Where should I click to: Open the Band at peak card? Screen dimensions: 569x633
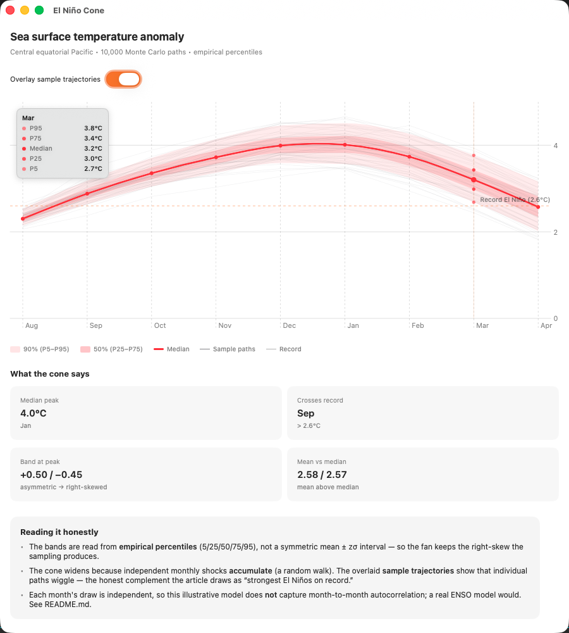pyautogui.click(x=146, y=474)
